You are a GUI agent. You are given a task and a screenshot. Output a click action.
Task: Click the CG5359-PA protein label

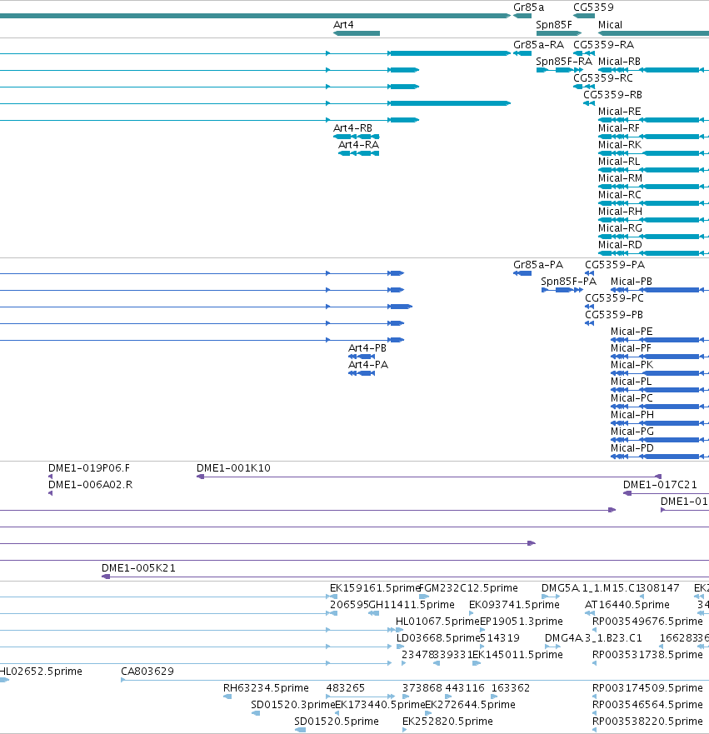pos(615,265)
